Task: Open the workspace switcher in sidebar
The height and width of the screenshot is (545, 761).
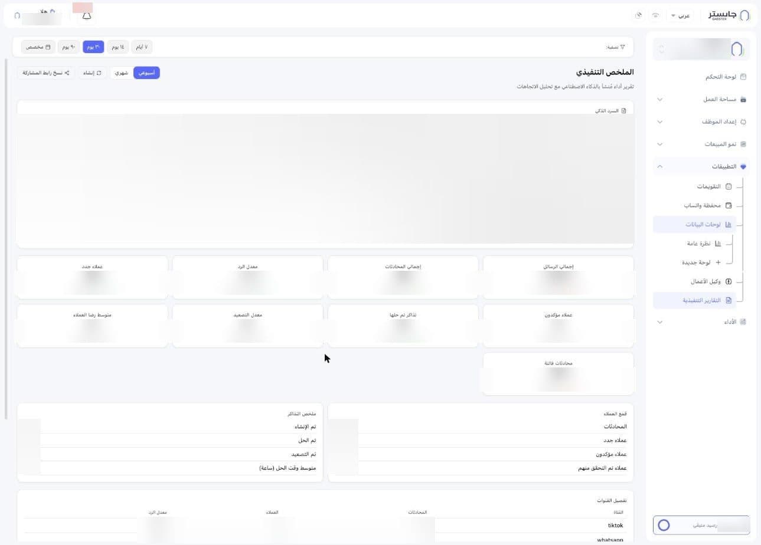Action: (x=701, y=49)
